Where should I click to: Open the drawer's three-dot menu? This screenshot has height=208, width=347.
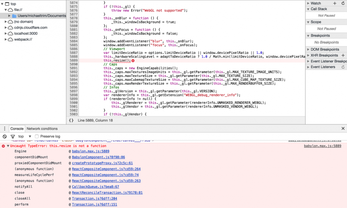click(5, 129)
